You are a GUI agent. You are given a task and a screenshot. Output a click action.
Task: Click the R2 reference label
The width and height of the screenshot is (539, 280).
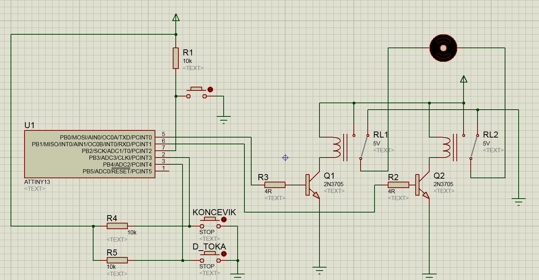[x=393, y=177]
